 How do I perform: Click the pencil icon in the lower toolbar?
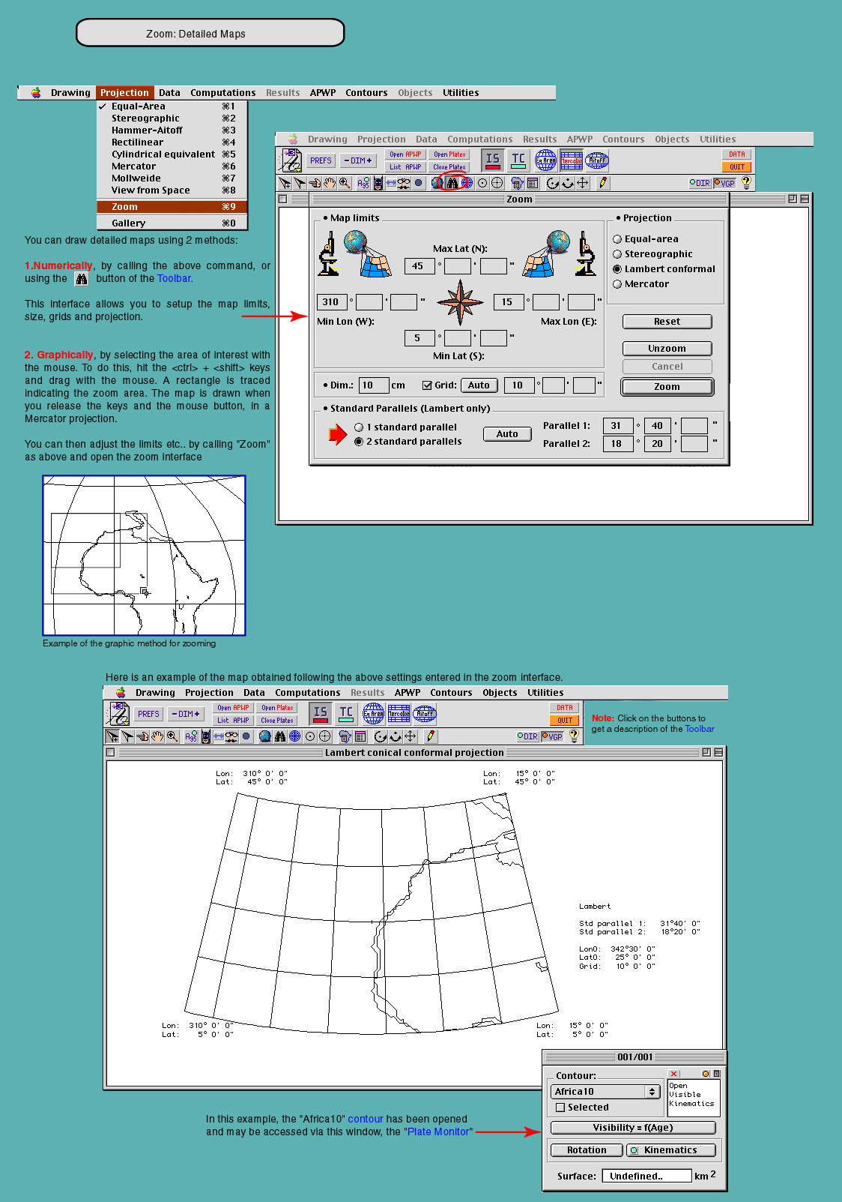431,736
